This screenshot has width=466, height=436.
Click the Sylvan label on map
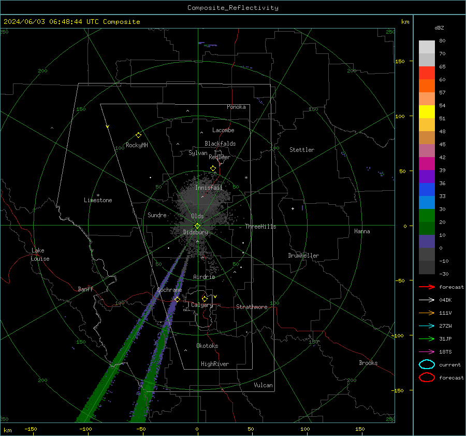coord(198,153)
